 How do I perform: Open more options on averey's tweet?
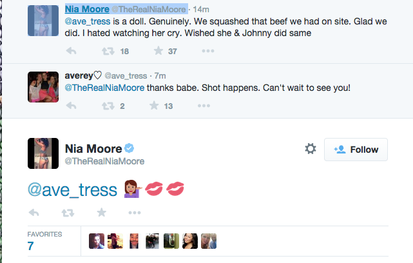click(204, 106)
